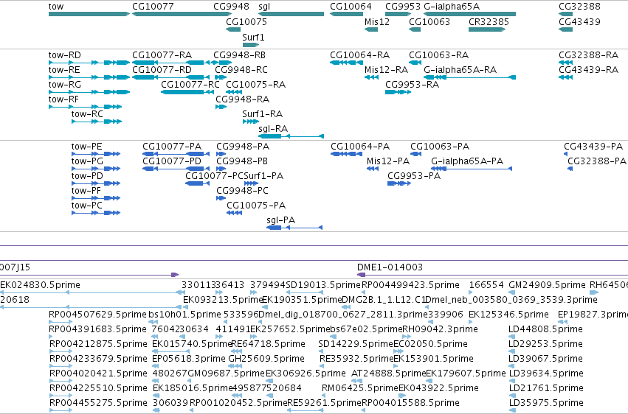Select the DME1-014003 clone feature
The image size is (628, 414).
(x=492, y=275)
